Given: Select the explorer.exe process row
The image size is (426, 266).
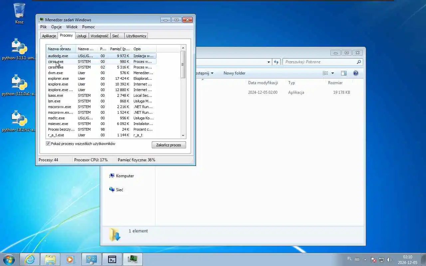Looking at the screenshot, I should point(101,78).
